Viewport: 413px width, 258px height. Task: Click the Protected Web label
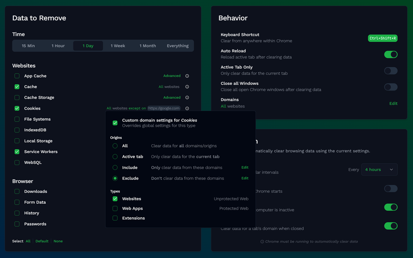[x=234, y=209]
